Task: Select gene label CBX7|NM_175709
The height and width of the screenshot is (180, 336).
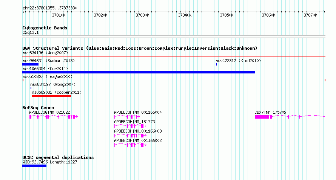Action: pyautogui.click(x=270, y=112)
